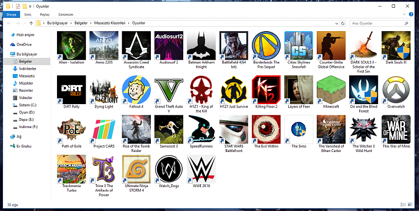
Task: Click the Killing Floor 2 shortcut
Action: [x=266, y=90]
